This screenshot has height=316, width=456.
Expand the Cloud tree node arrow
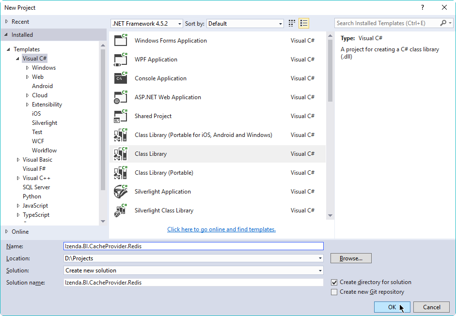[x=27, y=95]
